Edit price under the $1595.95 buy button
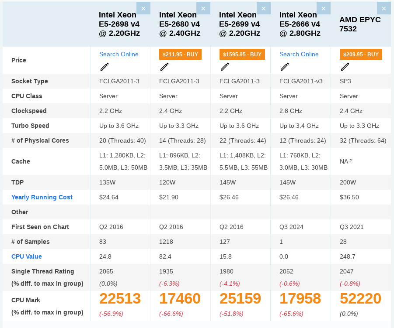 tap(225, 67)
